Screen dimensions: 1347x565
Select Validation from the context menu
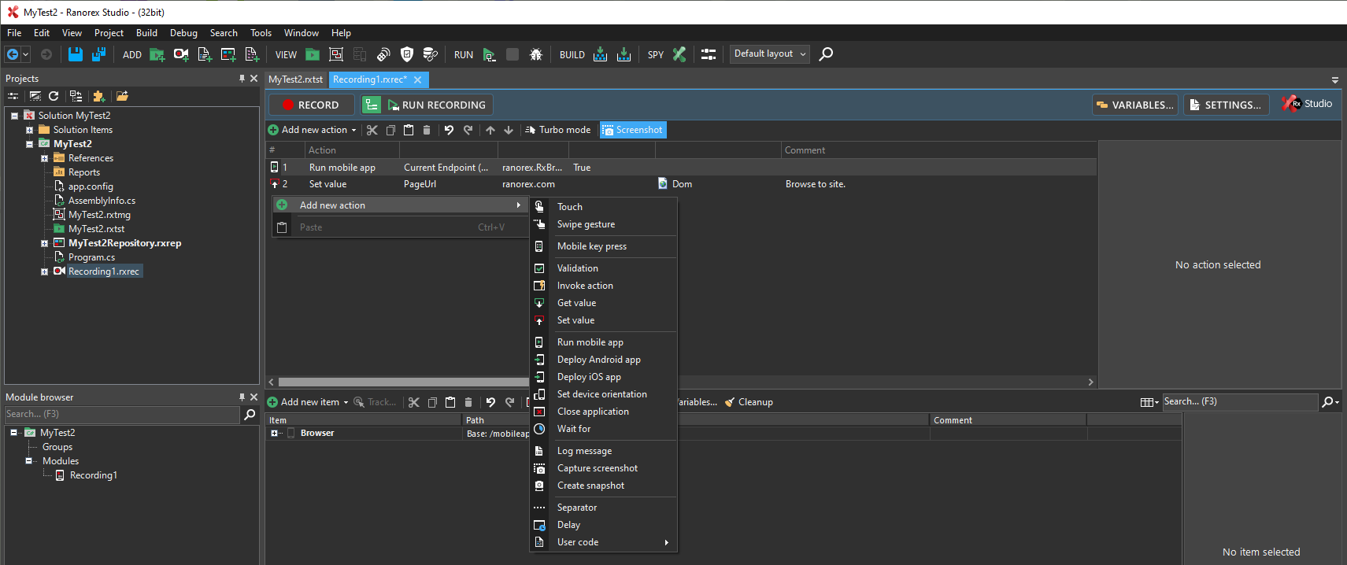pos(578,268)
